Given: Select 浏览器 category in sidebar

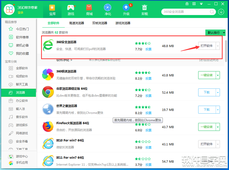Looking at the screenshot, I should tap(19, 92).
